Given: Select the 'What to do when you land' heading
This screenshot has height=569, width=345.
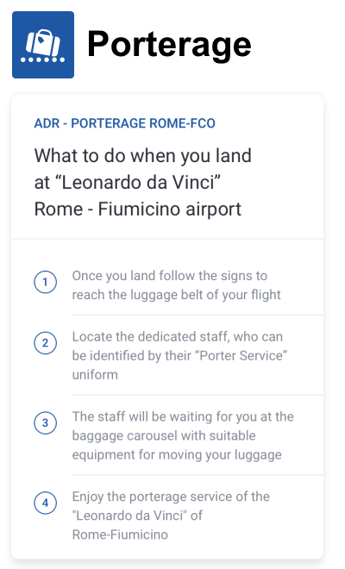Looking at the screenshot, I should [142, 156].
